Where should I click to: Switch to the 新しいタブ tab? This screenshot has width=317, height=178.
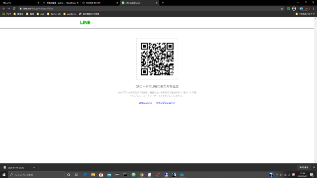(x=20, y=3)
